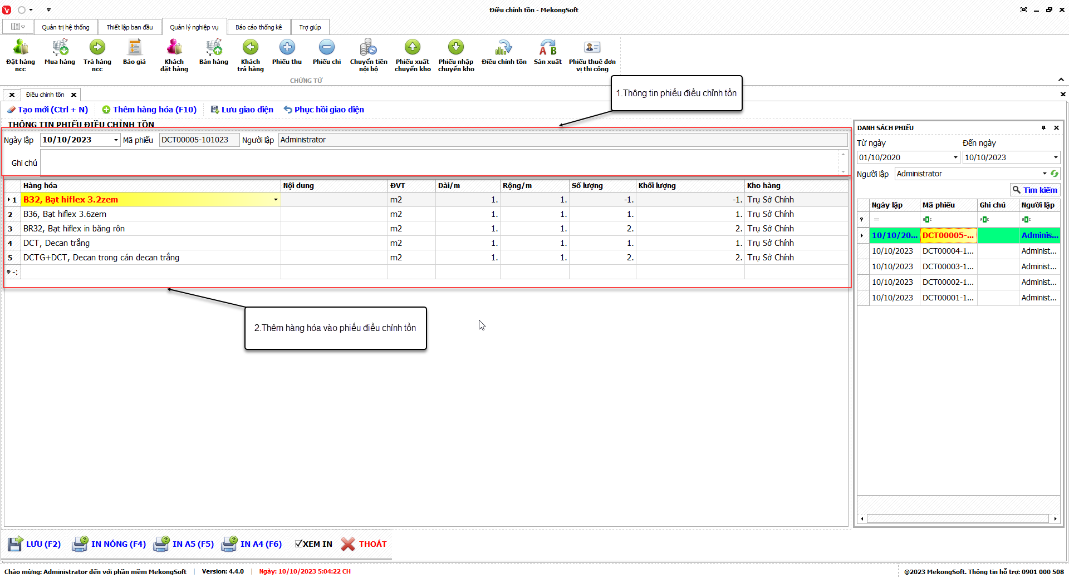Open the Báo giá icon
This screenshot has height=578, width=1069.
coord(134,47)
